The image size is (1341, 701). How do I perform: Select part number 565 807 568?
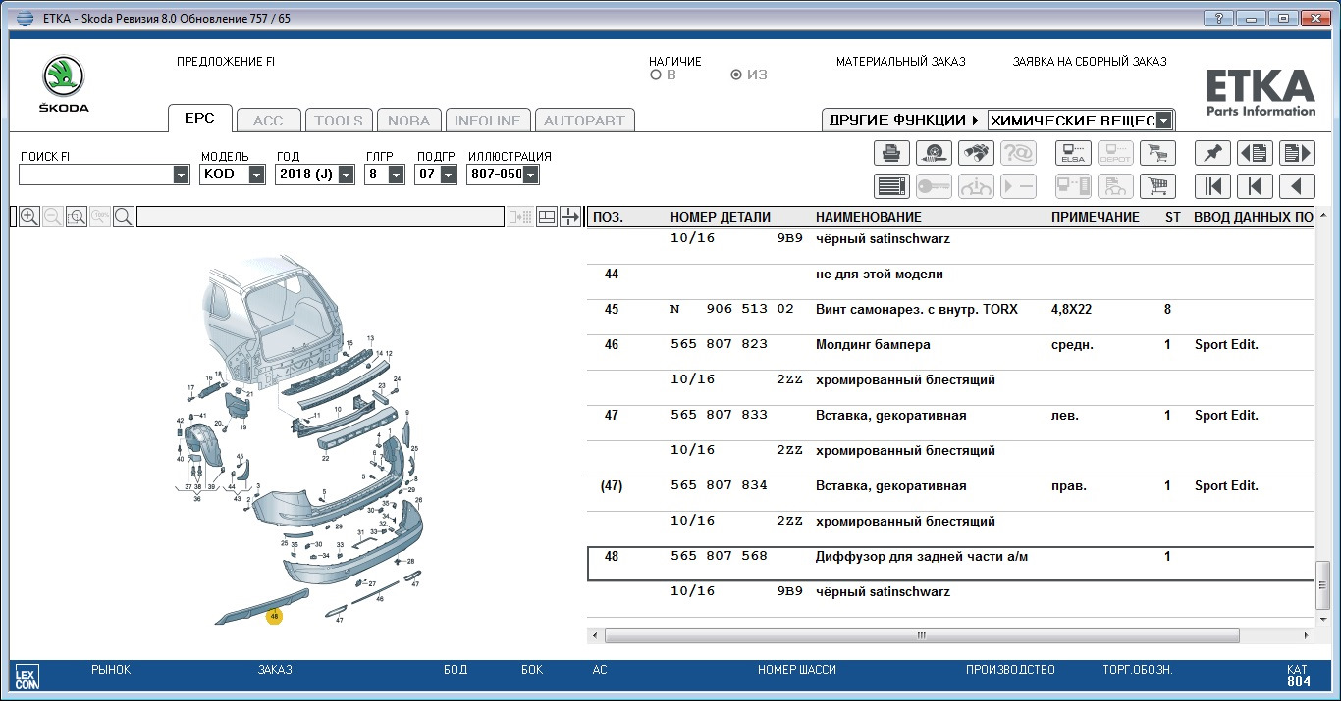[x=719, y=557]
